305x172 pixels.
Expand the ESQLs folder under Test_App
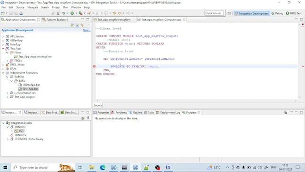7,61
